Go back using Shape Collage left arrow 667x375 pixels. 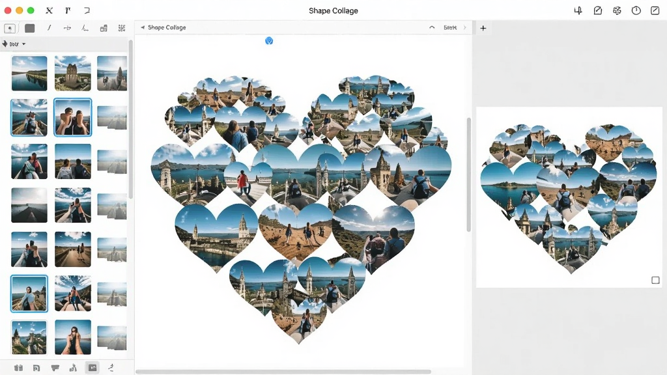click(143, 27)
